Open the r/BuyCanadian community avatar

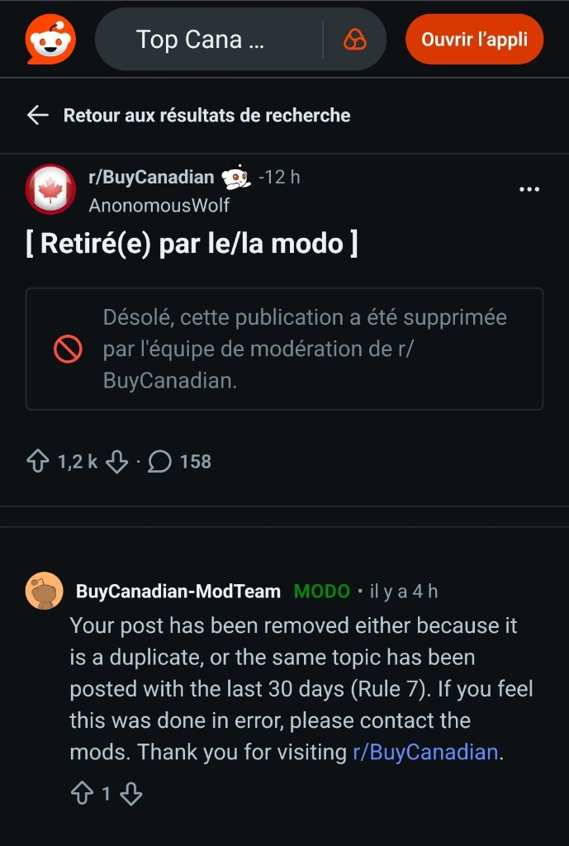click(50, 190)
